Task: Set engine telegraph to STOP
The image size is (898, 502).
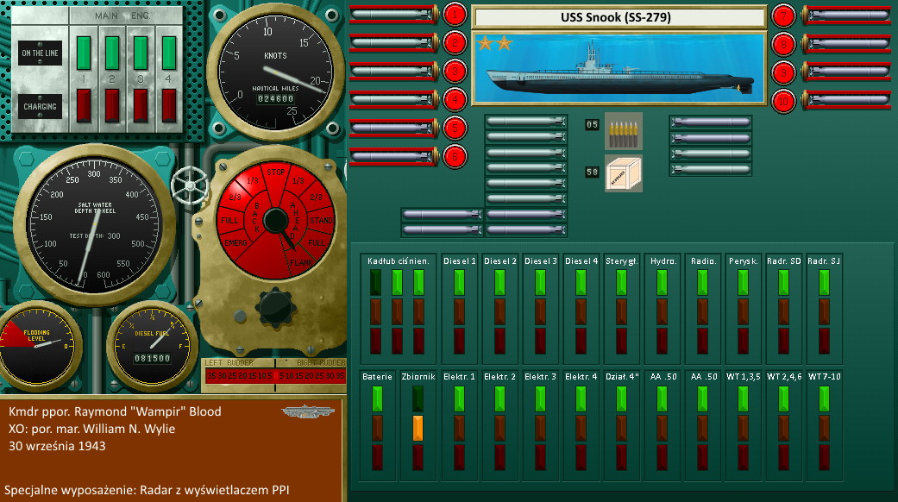Action: tap(275, 172)
